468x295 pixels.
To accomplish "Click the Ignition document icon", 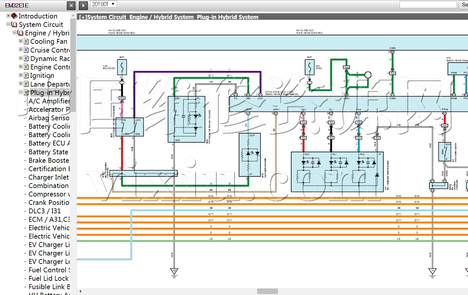I will (26, 75).
